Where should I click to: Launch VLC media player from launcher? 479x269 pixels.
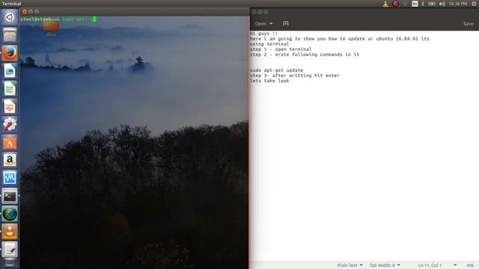(x=10, y=232)
